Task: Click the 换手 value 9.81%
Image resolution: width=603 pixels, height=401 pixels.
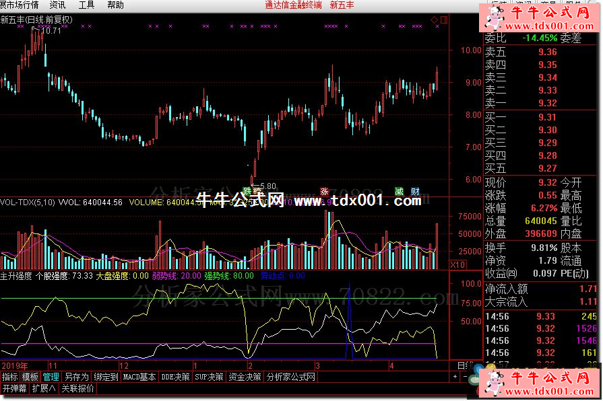Action: pos(544,248)
